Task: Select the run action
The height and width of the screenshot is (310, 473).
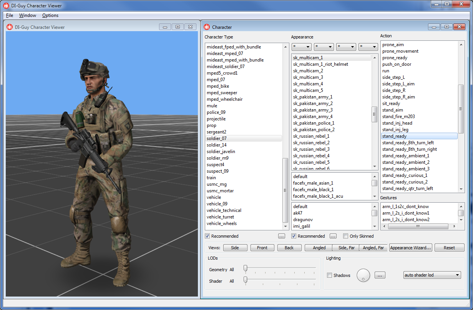Action: click(386, 71)
